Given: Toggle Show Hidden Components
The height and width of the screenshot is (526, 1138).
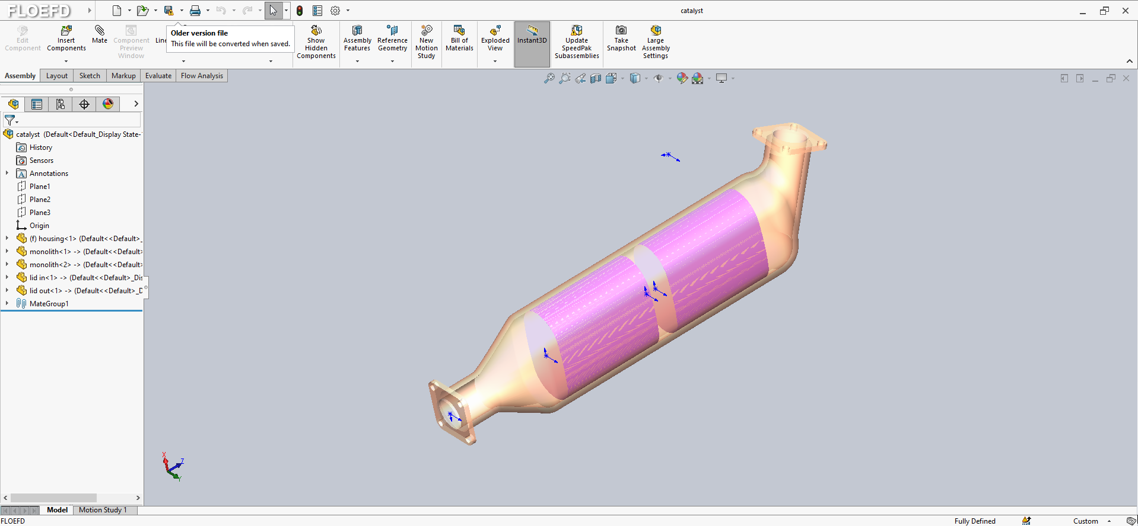Looking at the screenshot, I should [x=316, y=41].
